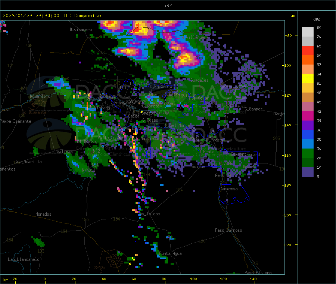The height and width of the screenshot is (284, 336).
Task: Click the dBZ heading above the color legend
Action: coord(317,19)
